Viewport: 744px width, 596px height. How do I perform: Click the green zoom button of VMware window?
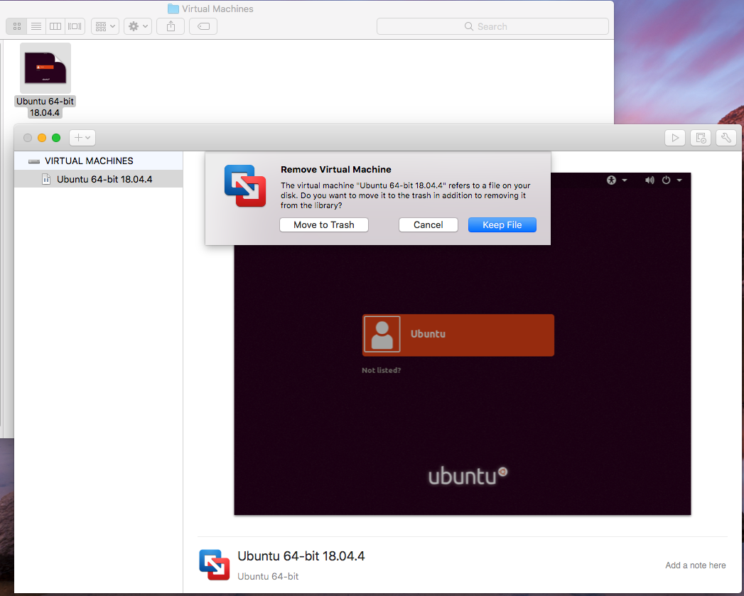click(x=56, y=138)
